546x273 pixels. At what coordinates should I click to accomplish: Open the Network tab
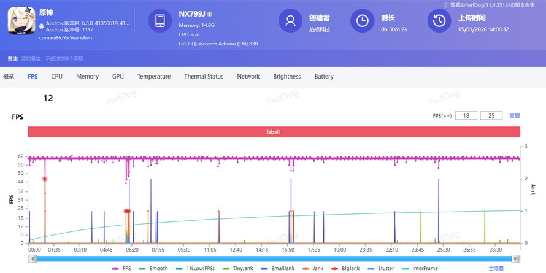[248, 77]
